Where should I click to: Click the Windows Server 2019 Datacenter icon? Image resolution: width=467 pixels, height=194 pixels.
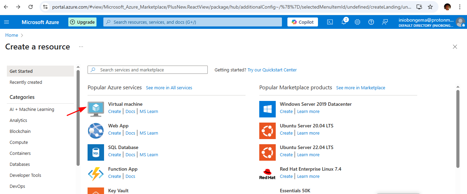tap(267, 109)
